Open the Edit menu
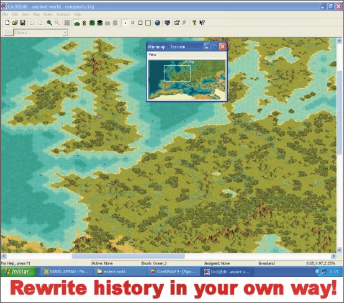Viewport: 344px width, 303px height. tap(15, 14)
